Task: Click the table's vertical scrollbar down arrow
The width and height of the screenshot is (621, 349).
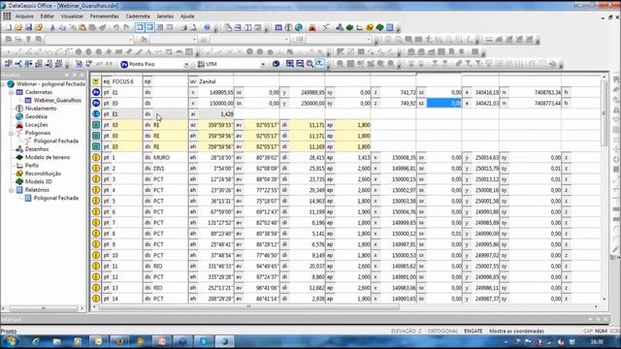Action: pos(604,300)
